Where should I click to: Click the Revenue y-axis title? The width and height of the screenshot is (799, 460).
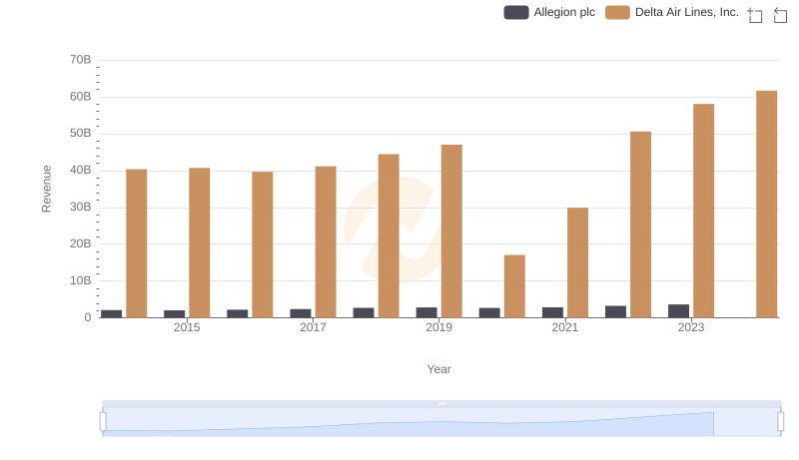click(x=46, y=189)
